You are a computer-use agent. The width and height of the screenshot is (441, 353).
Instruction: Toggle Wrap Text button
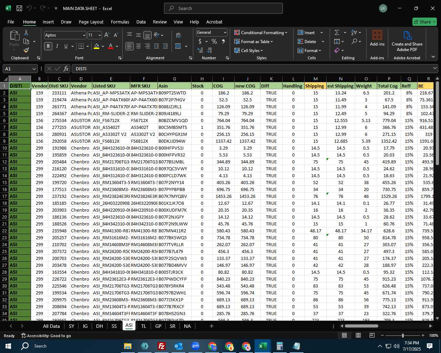click(x=178, y=35)
